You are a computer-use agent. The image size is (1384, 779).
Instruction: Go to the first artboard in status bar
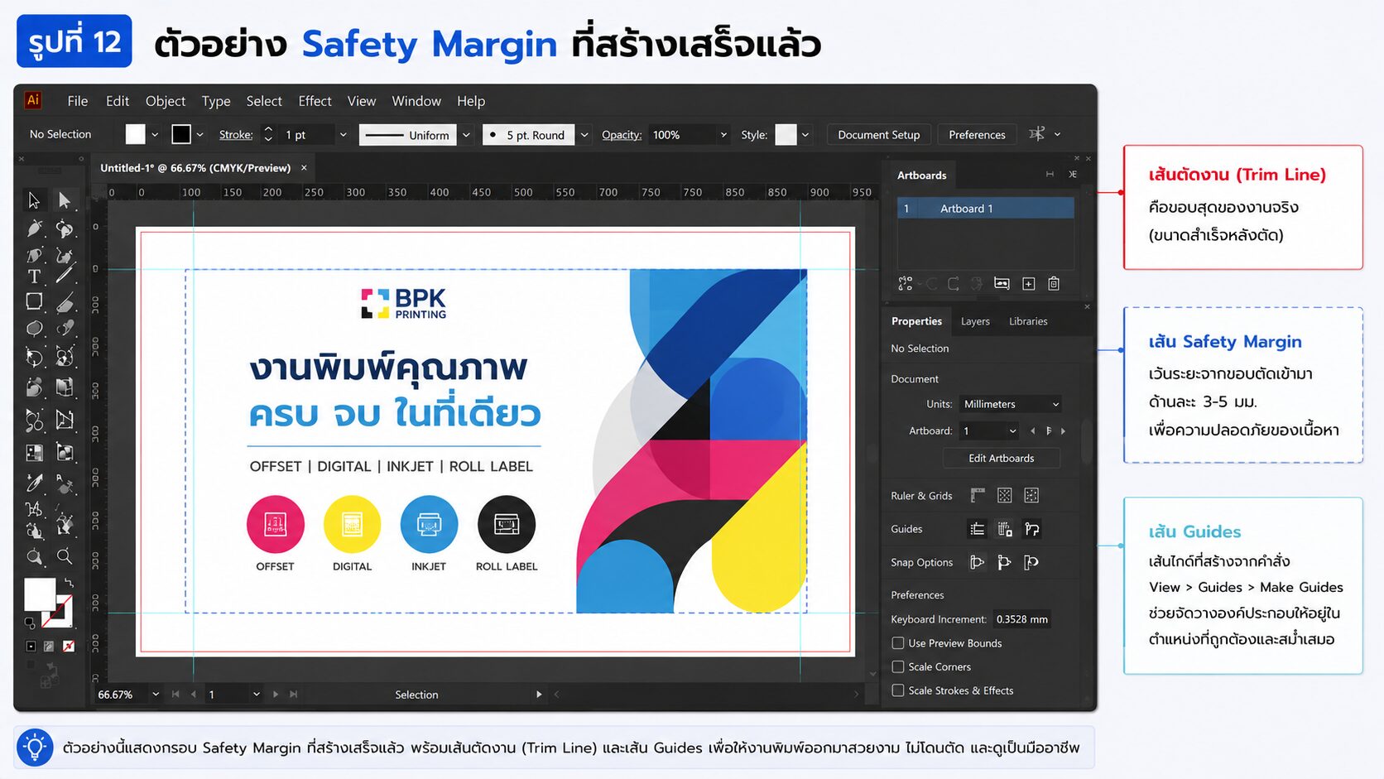175,695
